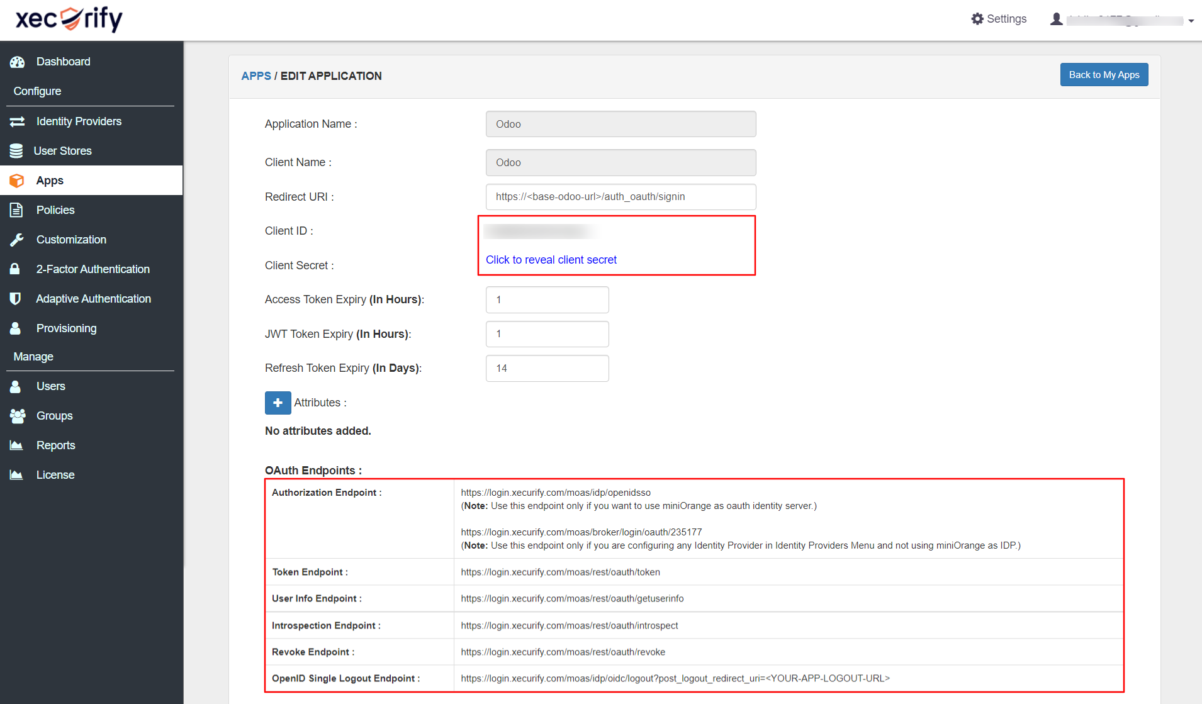This screenshot has width=1202, height=704.
Task: Click the 2-Factor Authentication lock icon
Action: (15, 269)
